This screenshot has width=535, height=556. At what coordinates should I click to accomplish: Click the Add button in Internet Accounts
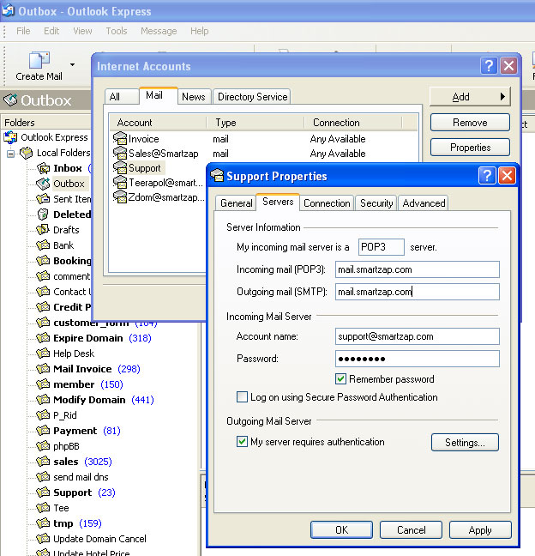470,96
